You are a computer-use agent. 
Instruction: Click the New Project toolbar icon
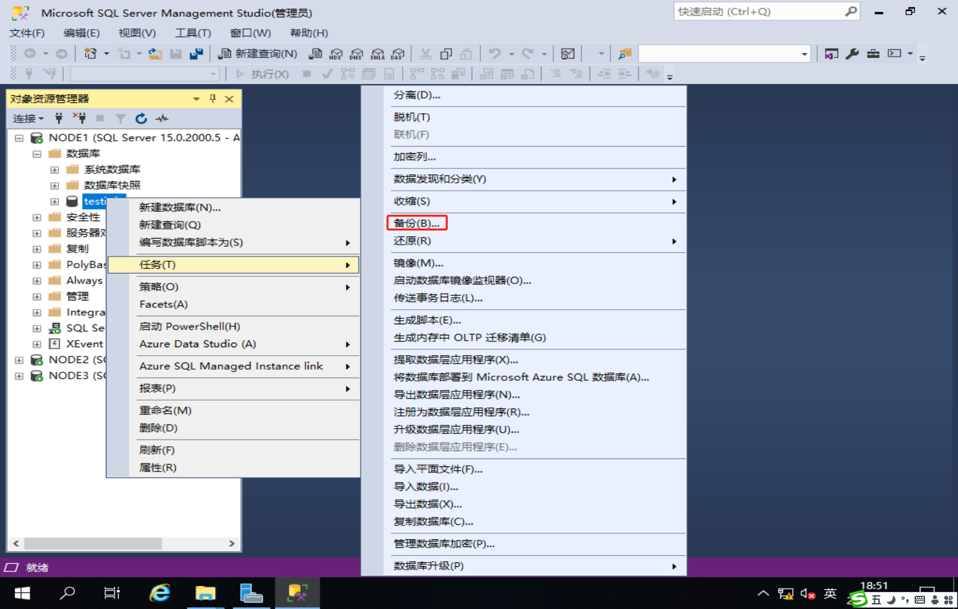coord(90,54)
